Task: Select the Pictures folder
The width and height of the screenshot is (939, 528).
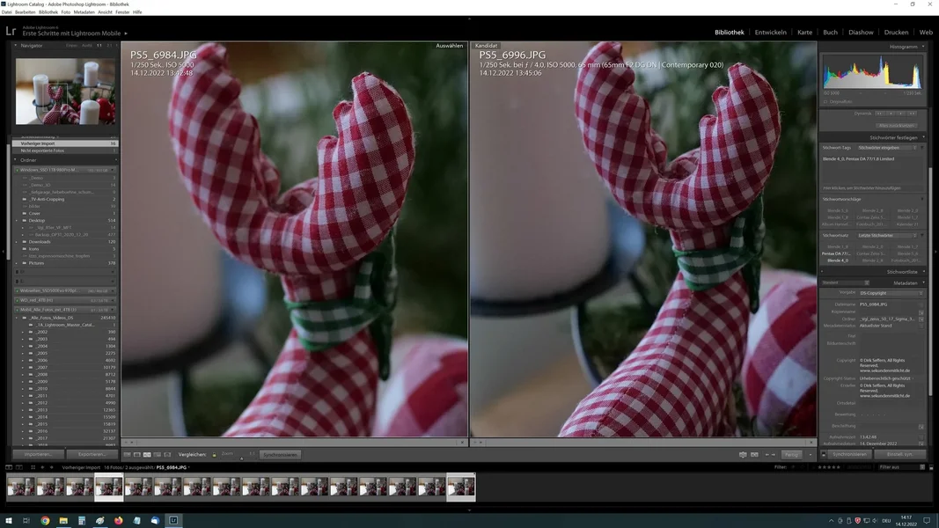Action: tap(37, 263)
